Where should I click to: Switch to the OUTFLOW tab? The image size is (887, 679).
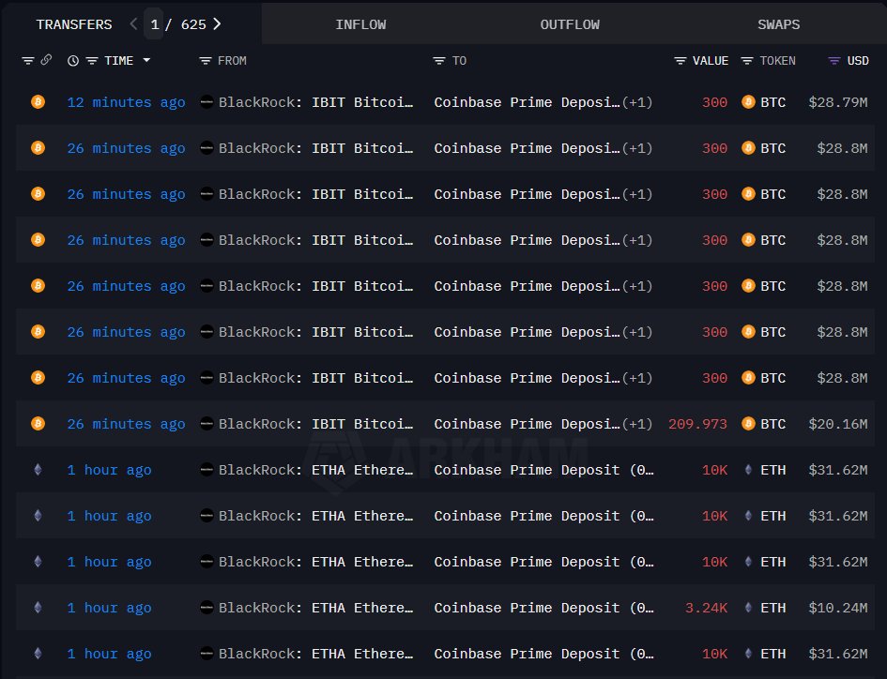[x=570, y=24]
